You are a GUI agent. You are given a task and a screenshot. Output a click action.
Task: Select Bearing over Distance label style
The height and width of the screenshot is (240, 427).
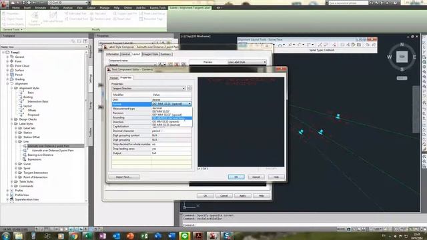click(40, 155)
